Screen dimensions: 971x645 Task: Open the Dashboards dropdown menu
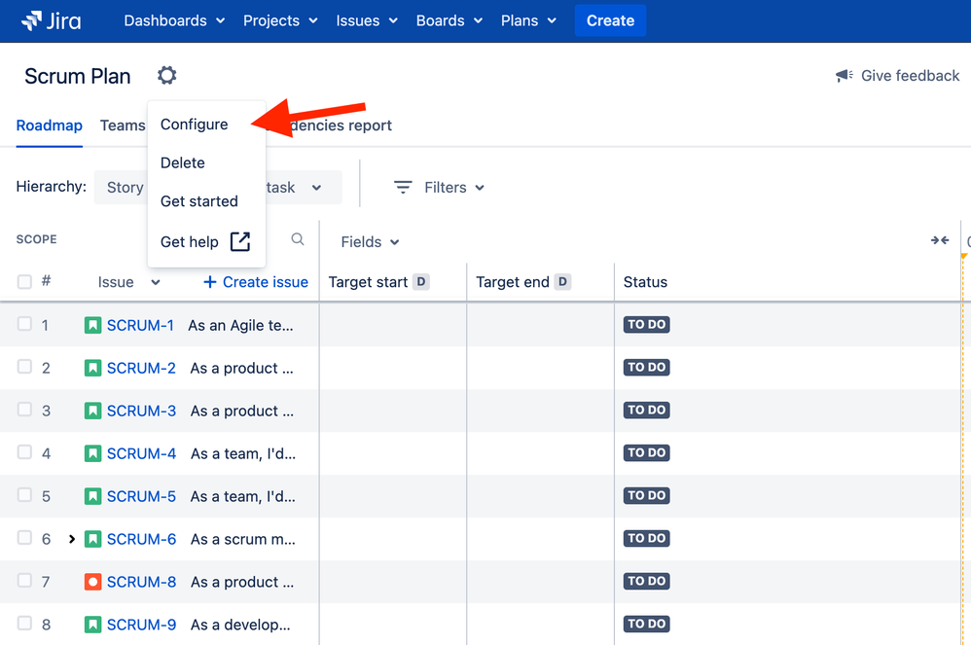[x=174, y=20]
